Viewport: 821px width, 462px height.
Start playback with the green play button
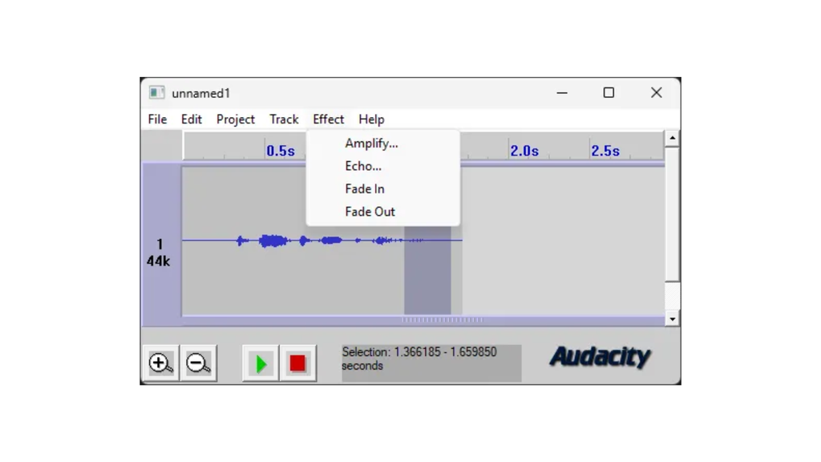[261, 363]
